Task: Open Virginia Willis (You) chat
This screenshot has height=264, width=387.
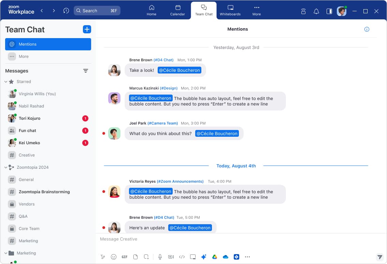Action: coord(48,94)
